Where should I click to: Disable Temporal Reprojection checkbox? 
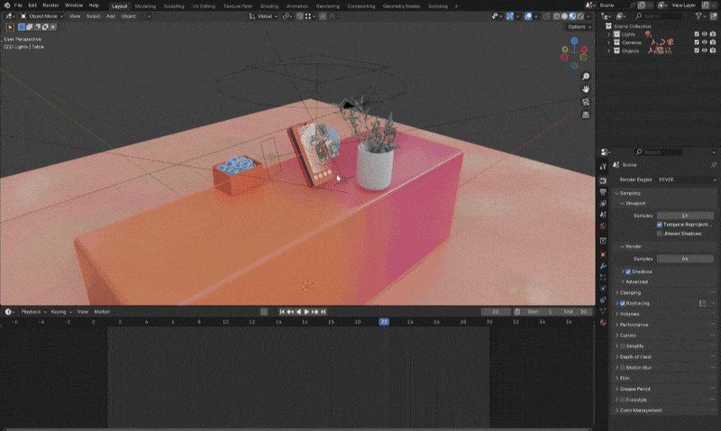(660, 225)
